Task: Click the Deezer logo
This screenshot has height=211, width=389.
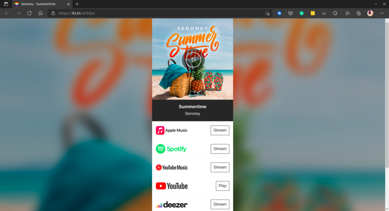Action: click(x=172, y=205)
